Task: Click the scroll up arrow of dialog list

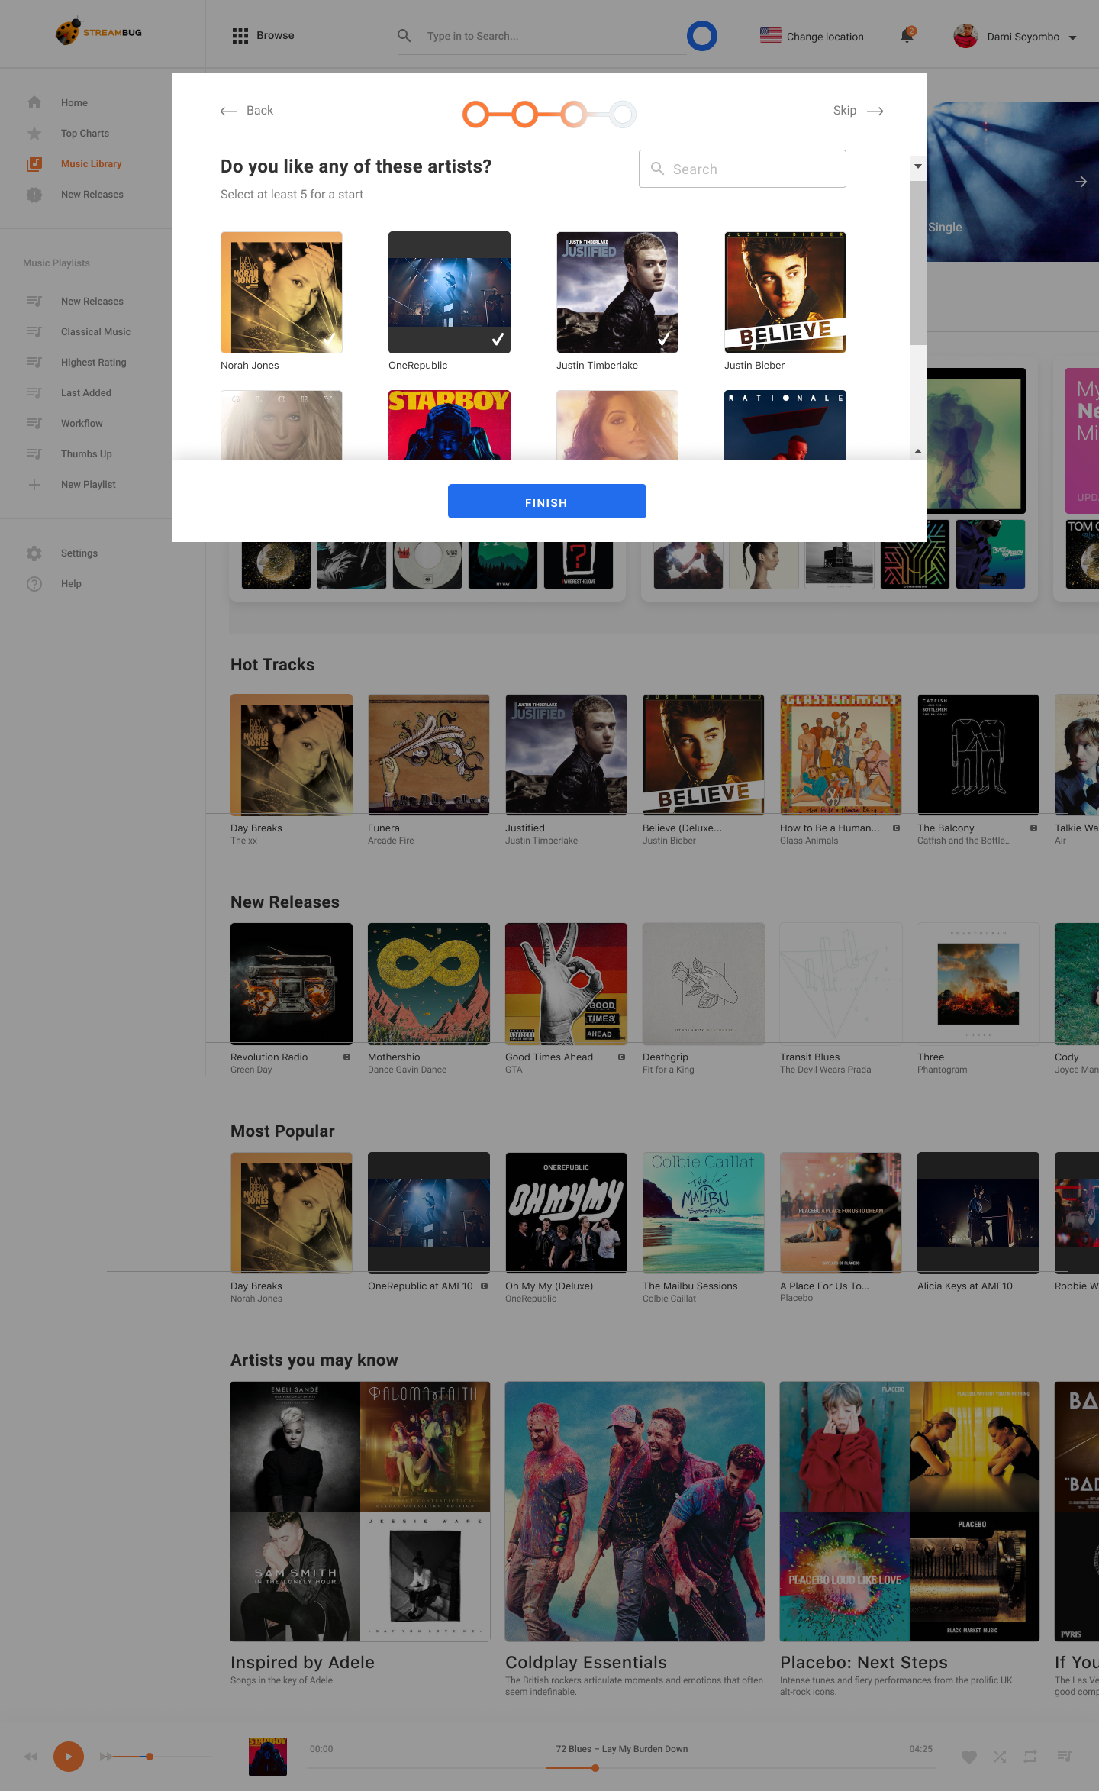Action: 918,451
